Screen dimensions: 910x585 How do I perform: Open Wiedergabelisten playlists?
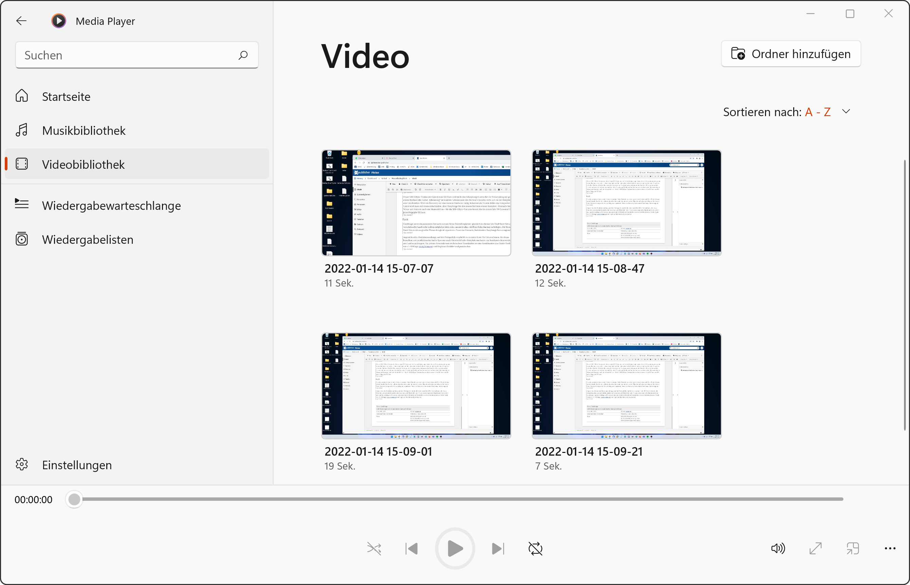(x=87, y=240)
